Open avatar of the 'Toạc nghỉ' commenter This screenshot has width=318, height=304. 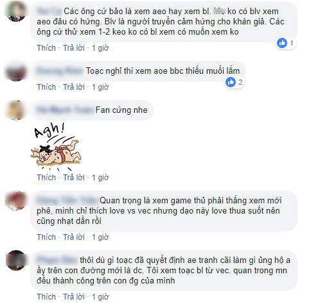[16, 71]
